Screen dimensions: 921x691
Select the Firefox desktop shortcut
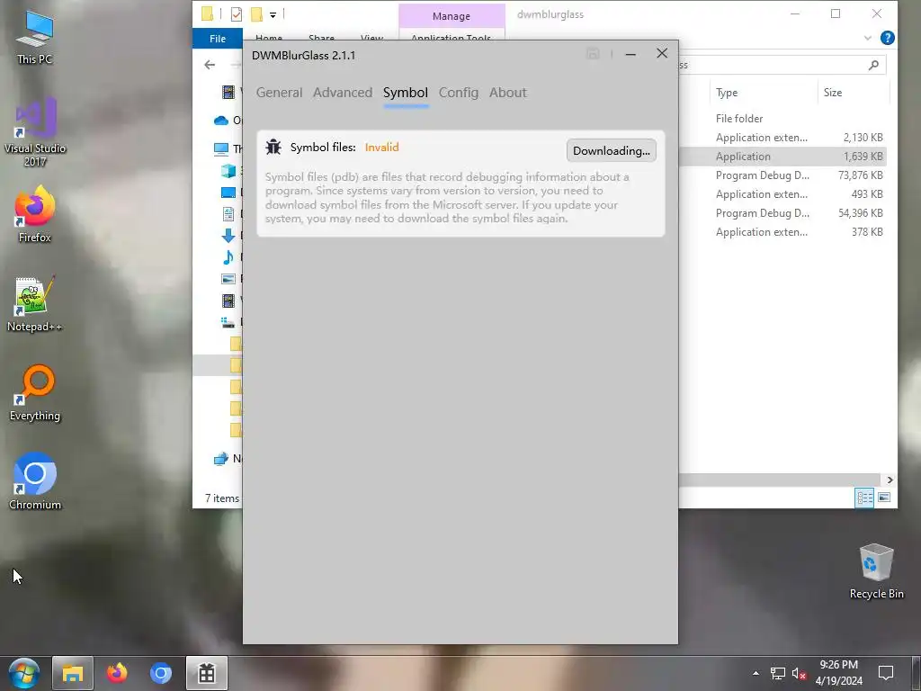pyautogui.click(x=35, y=214)
